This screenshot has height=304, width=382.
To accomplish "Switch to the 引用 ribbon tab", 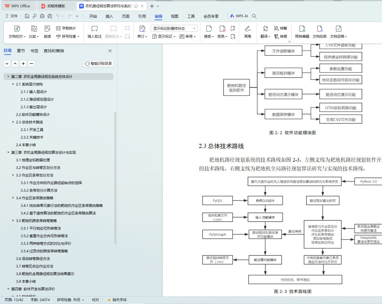I will click(142, 16).
